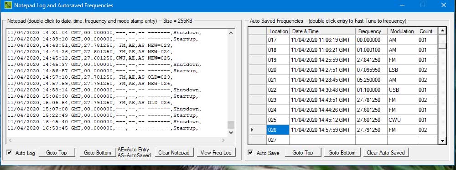Select empty location cell 027

[278, 140]
